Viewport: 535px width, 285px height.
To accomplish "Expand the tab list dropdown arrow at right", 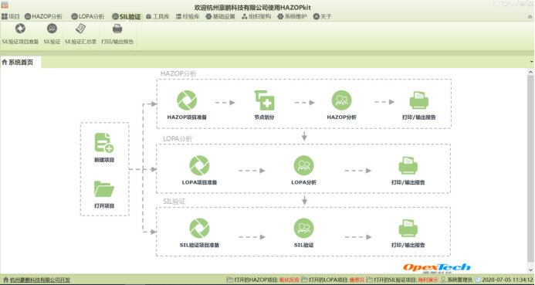I will tap(531, 62).
